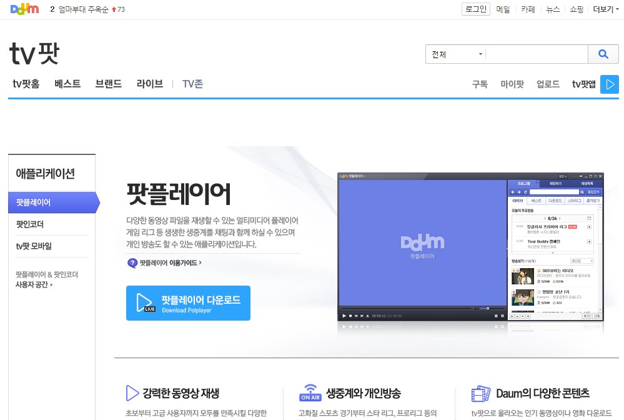
Task: Open the TV존 tab
Action: click(x=192, y=84)
